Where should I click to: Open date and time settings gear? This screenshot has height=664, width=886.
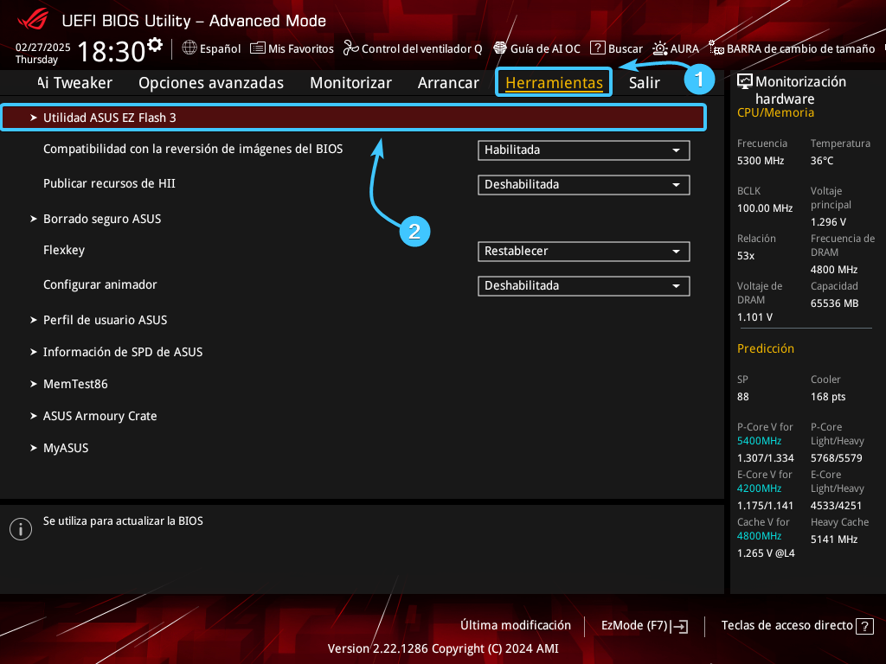click(155, 44)
